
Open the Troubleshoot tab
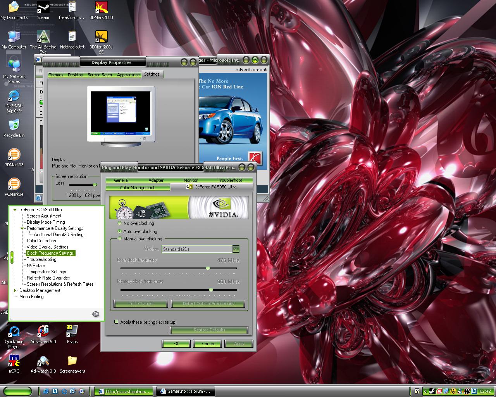pos(230,180)
